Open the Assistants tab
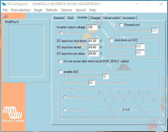 [x=129, y=18]
